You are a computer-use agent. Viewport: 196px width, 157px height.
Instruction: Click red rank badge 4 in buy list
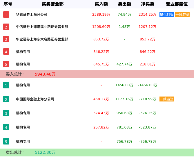[x=6, y=52]
